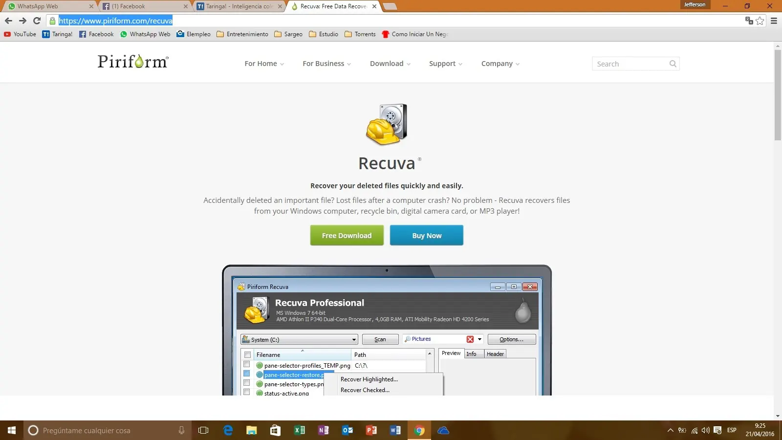782x440 pixels.
Task: Click the Free Download button
Action: (x=347, y=235)
